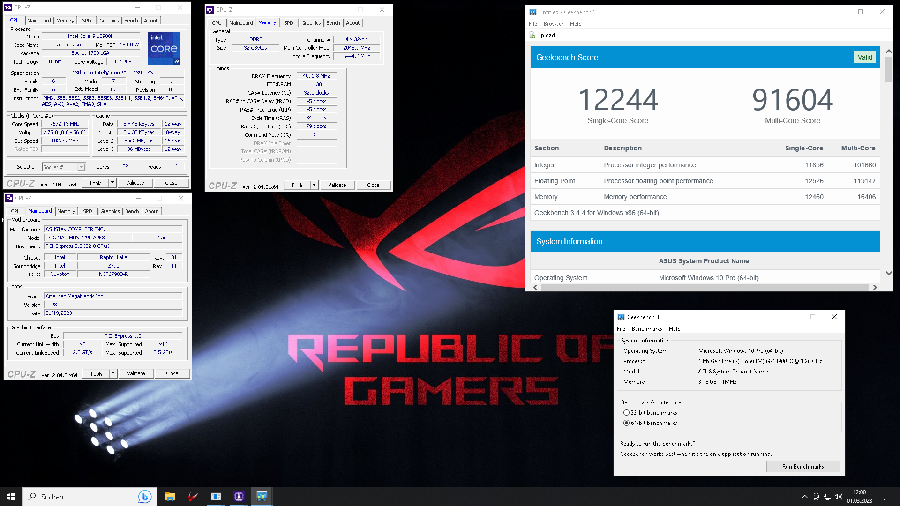The width and height of the screenshot is (900, 506).
Task: Open the Socket #1 selection dropdown
Action: point(81,167)
